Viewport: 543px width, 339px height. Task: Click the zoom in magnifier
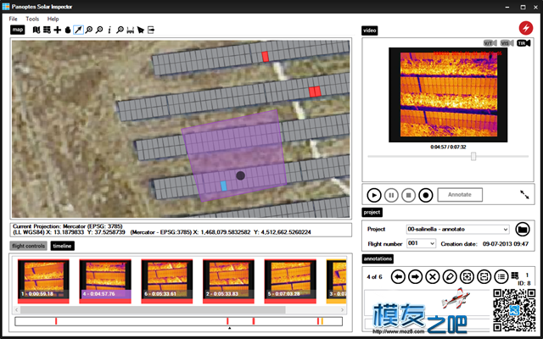coord(89,31)
